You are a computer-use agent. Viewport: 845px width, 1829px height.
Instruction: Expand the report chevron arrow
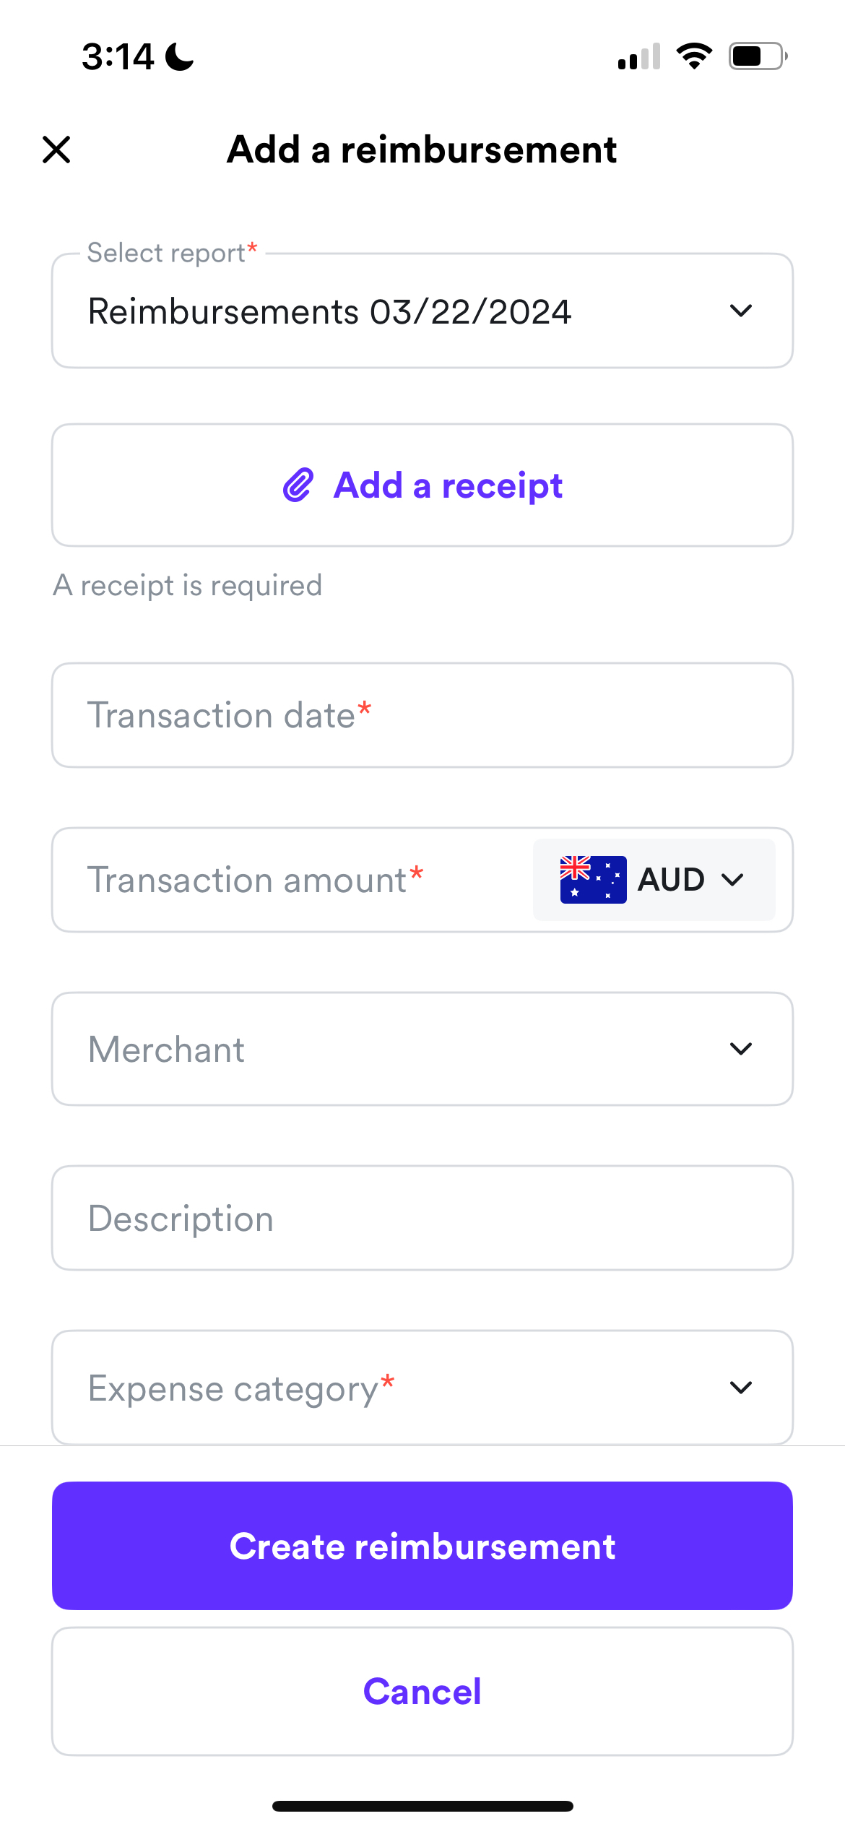(741, 311)
